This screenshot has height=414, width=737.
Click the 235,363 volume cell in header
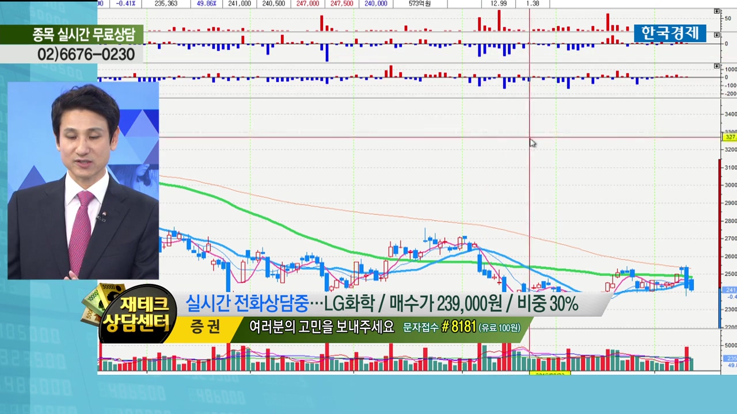coord(166,3)
